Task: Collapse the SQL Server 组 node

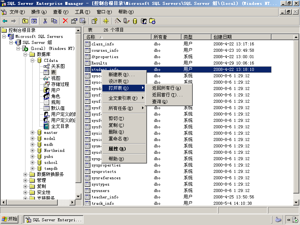Action: tap(11, 42)
